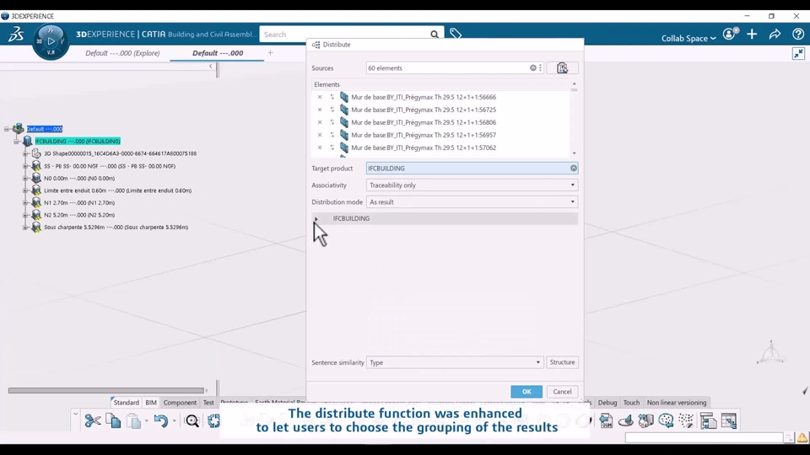This screenshot has width=810, height=455.
Task: Collapse the tree side panel chevron
Action: (x=211, y=67)
